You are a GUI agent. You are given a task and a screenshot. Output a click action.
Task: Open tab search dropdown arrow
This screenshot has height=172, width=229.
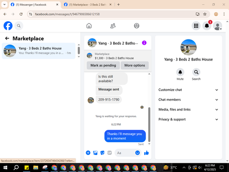[5, 5]
